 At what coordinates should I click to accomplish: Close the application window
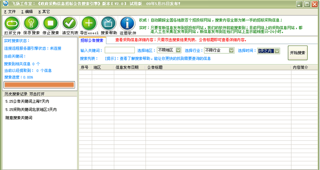coord(314,4)
